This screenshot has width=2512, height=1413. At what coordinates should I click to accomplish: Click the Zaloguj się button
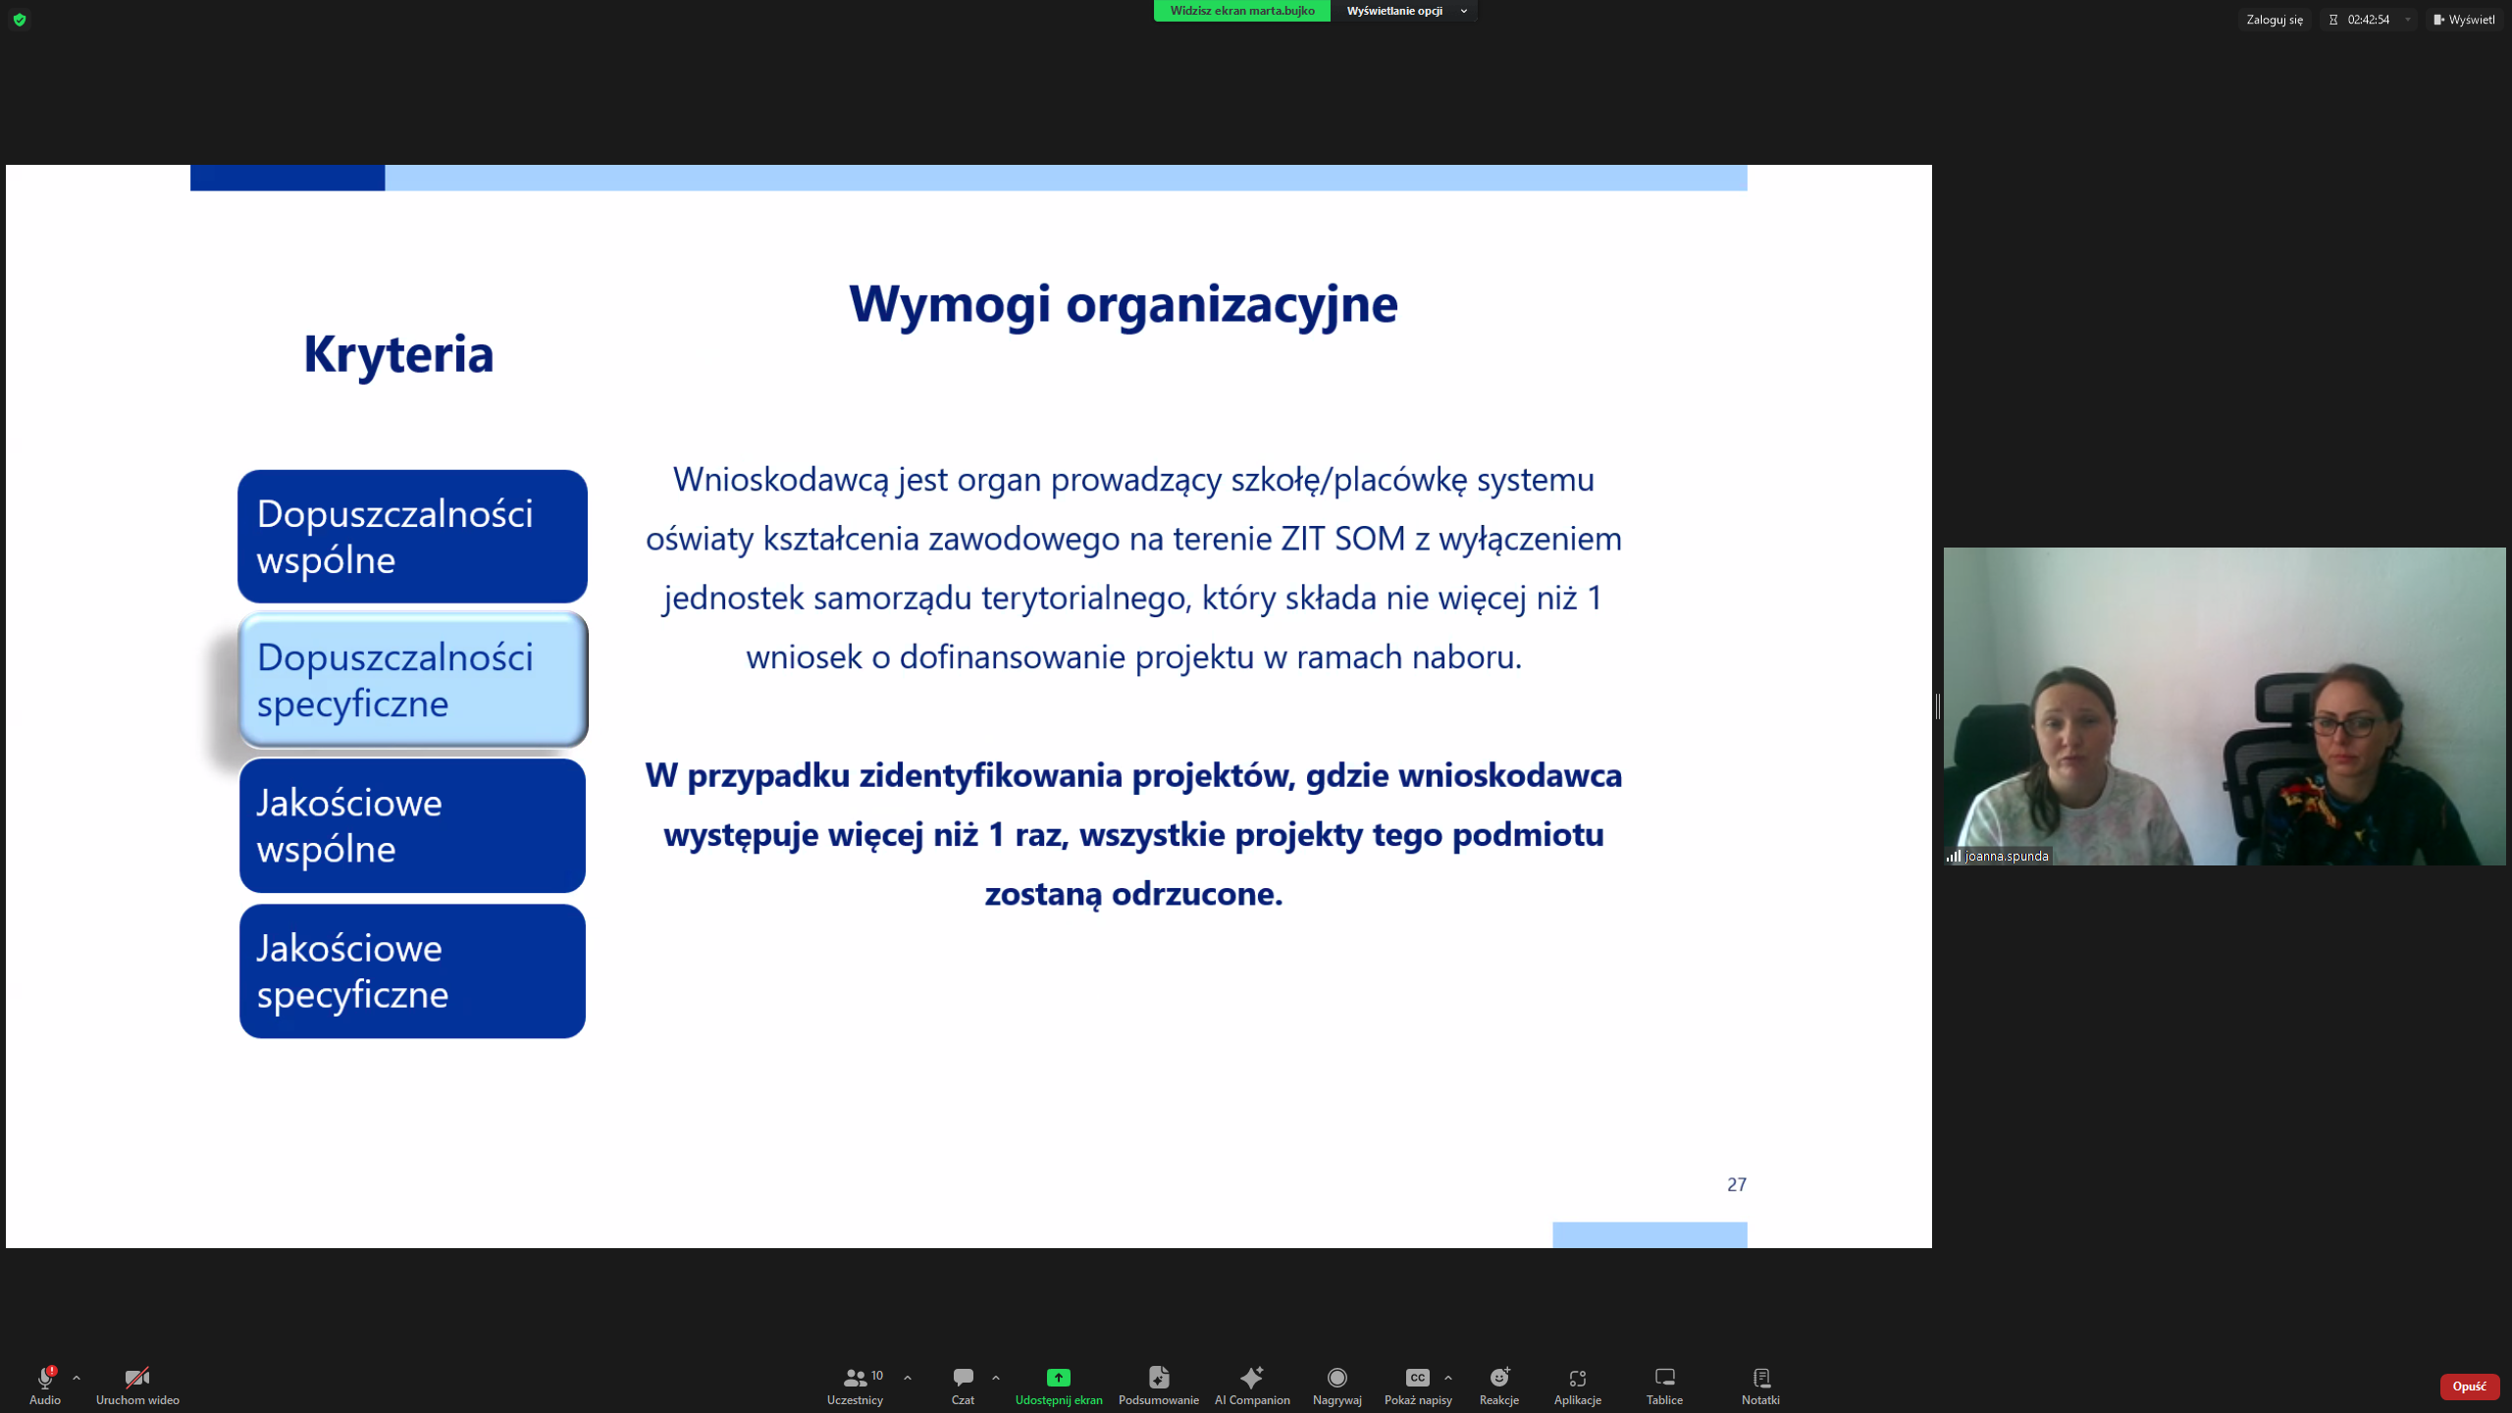(2274, 20)
